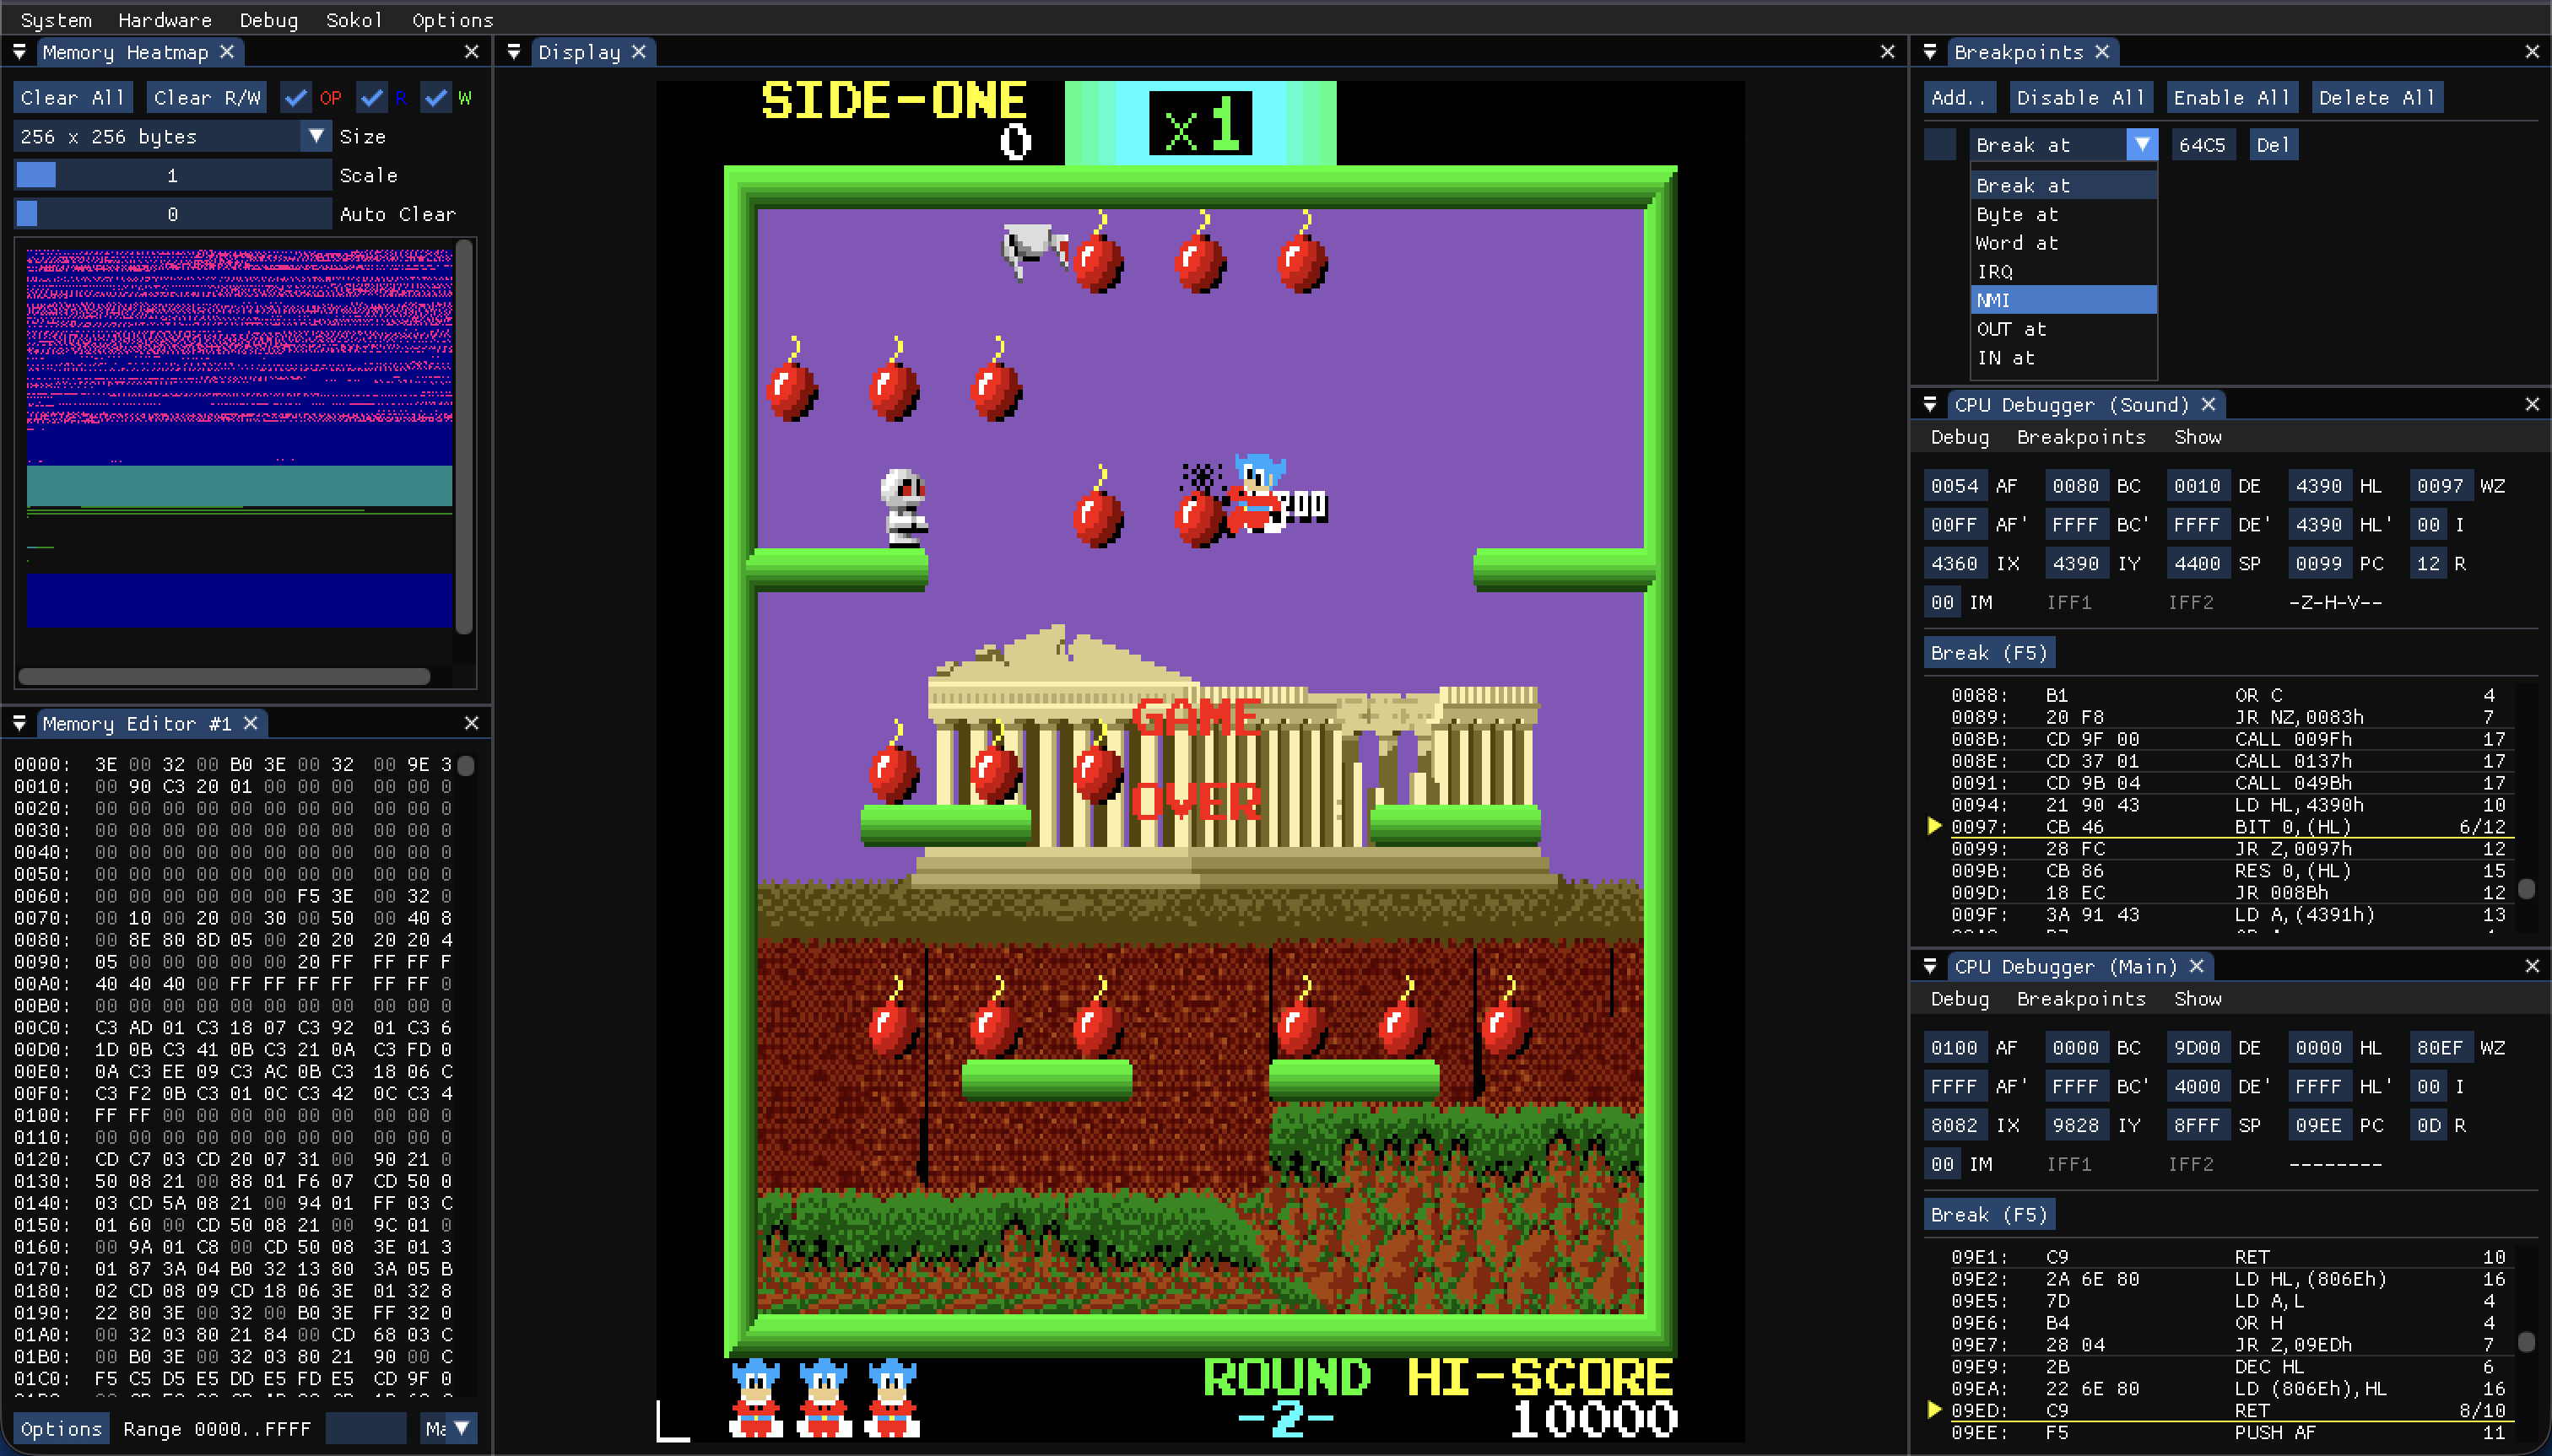Choose 'IN at' from breakpoint type list

point(2064,358)
